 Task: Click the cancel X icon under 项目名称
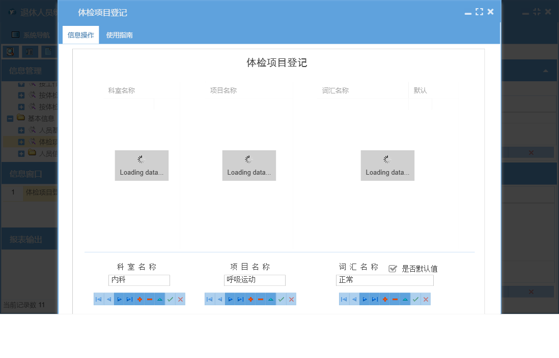tap(291, 299)
